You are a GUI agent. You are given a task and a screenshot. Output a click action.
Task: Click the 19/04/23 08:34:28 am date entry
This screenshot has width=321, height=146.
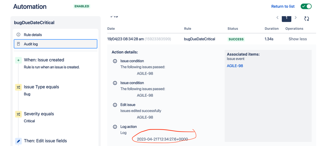125,39
